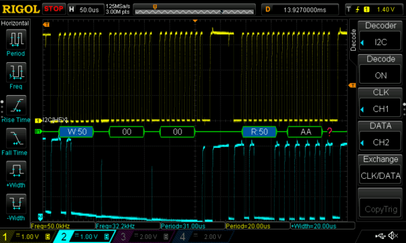The image size is (406, 243).
Task: Click the Horizontal menu header
Action: [15, 23]
